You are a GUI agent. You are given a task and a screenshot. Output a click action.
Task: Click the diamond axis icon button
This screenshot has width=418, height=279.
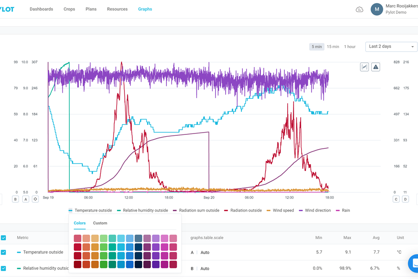(x=35, y=199)
